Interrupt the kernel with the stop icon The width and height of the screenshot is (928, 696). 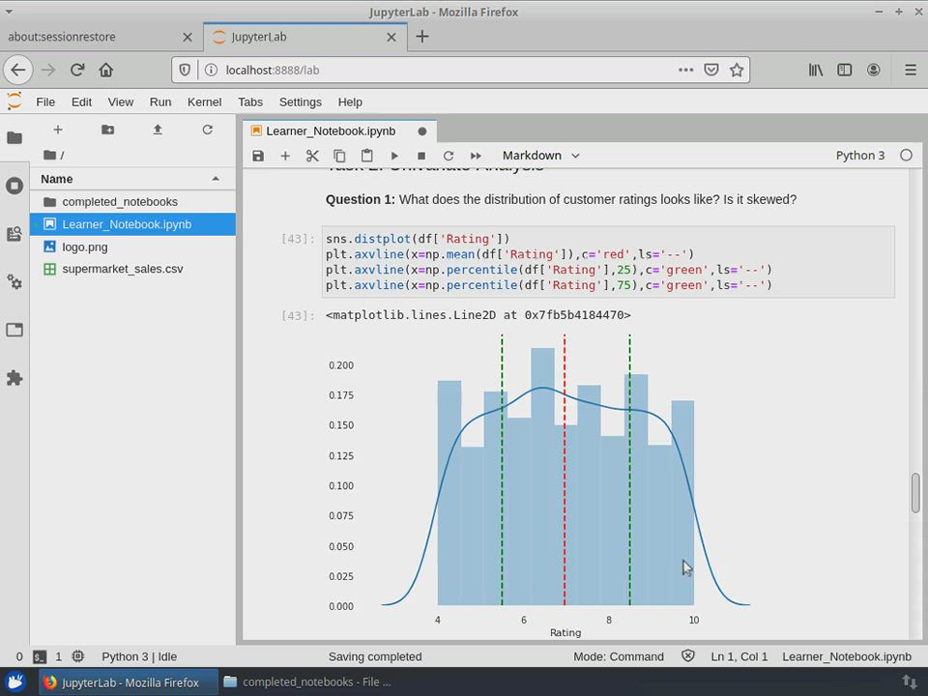(421, 156)
